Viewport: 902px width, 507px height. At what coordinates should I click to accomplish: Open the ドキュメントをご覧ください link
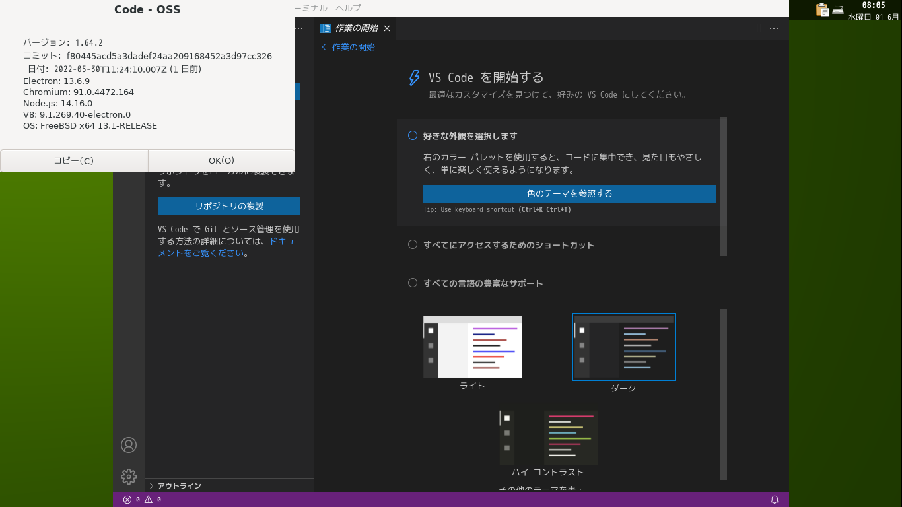226,247
